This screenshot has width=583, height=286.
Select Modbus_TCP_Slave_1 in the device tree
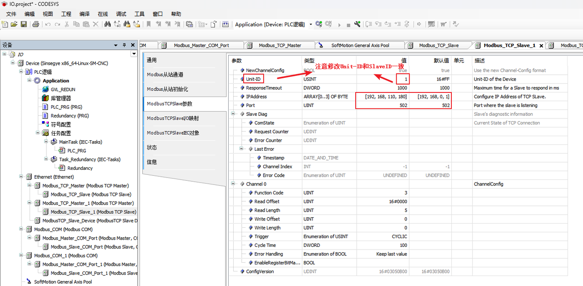coord(93,212)
